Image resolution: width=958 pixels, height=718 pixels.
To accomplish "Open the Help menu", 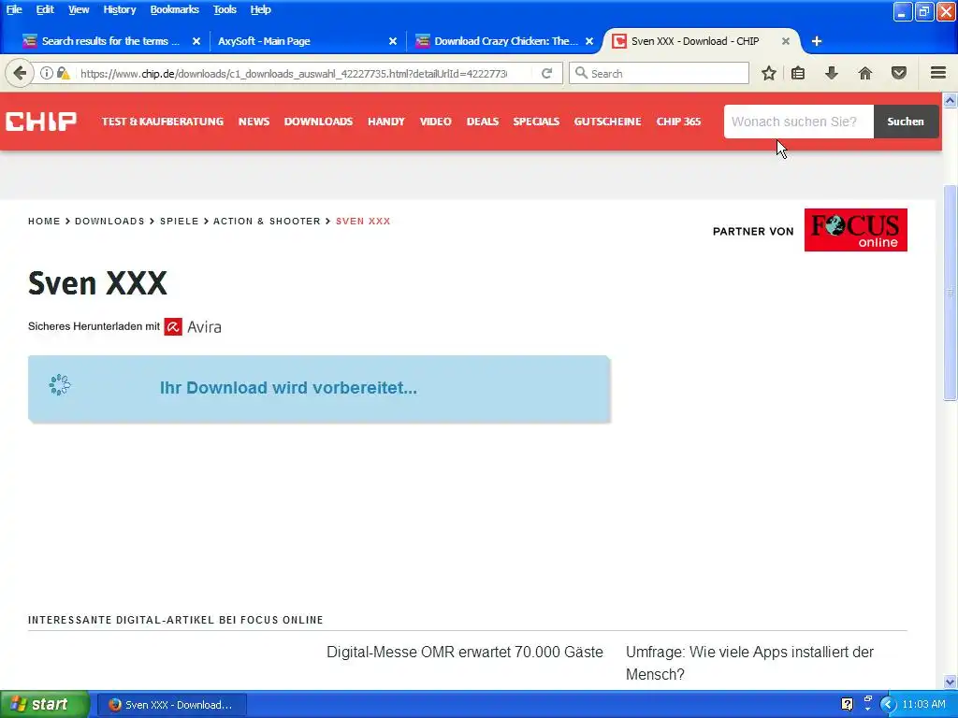I will (260, 9).
